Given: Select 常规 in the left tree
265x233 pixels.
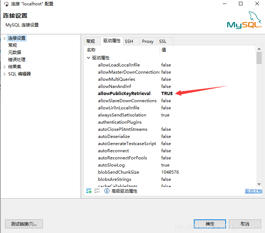Looking at the screenshot, I should click(13, 45).
